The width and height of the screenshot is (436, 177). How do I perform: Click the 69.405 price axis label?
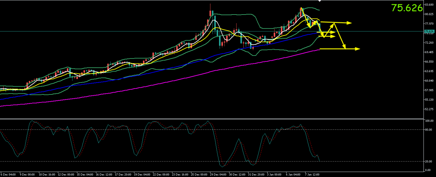429,52
